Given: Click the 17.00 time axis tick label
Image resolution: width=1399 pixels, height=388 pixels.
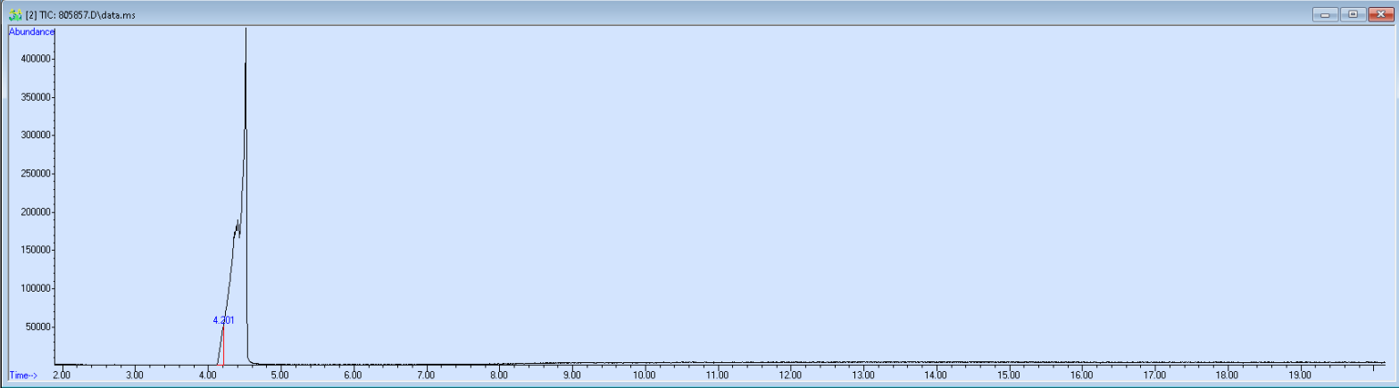Looking at the screenshot, I should coord(1153,376).
